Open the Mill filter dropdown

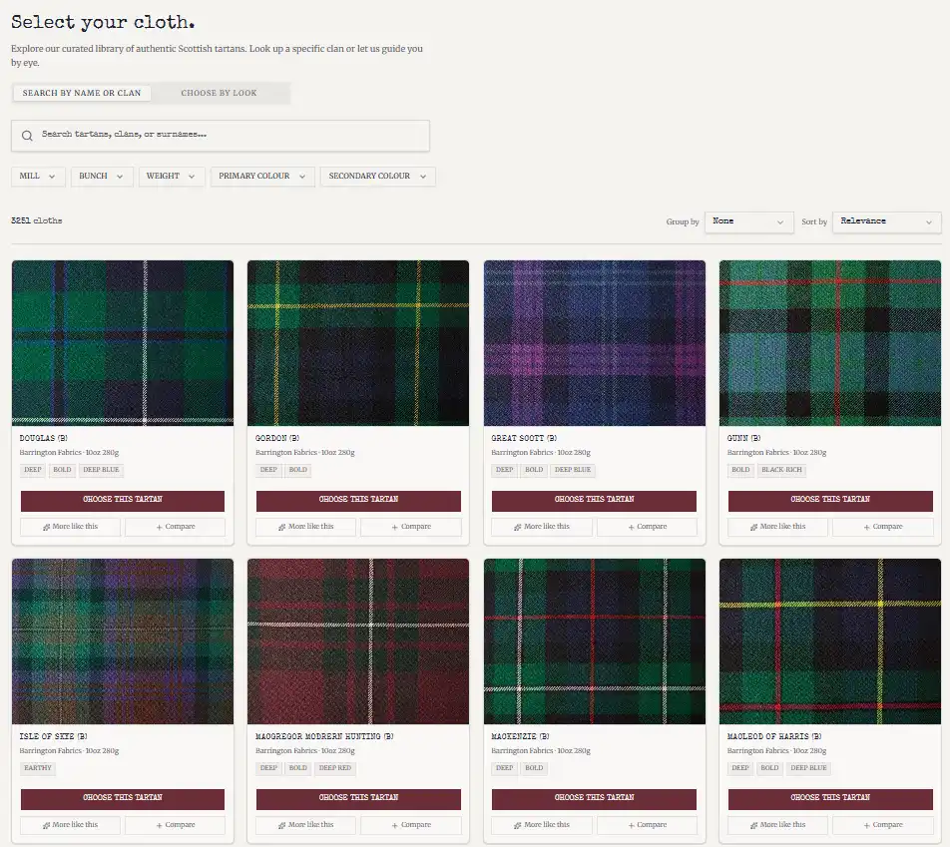[38, 177]
